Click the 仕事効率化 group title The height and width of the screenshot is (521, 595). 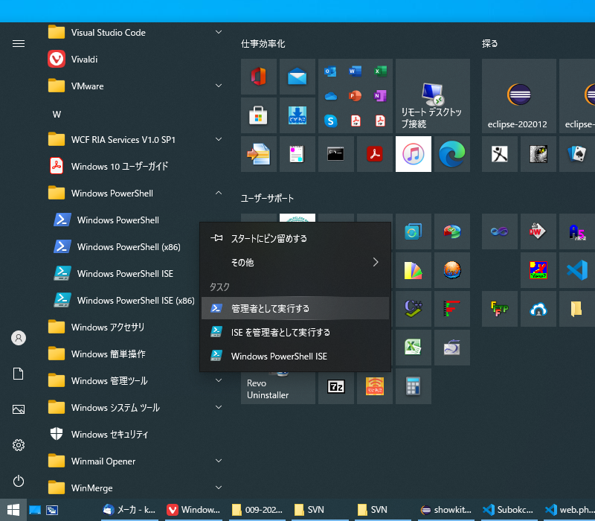pyautogui.click(x=263, y=44)
